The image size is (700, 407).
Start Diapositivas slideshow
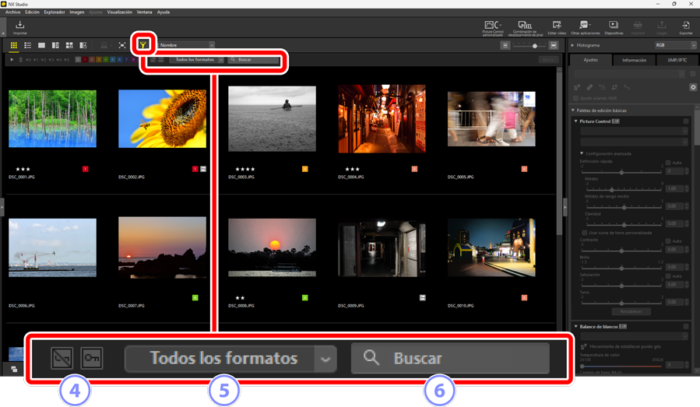(614, 27)
